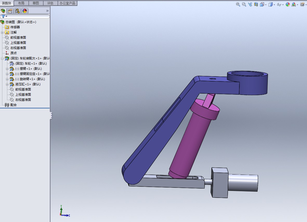Expand the panel with the double-arrow chevron
Viewport: 307px width, 222px height.
47,11
